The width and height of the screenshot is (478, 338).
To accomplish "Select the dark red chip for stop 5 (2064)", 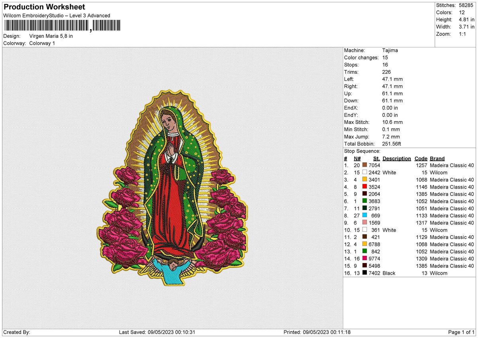I will click(364, 194).
